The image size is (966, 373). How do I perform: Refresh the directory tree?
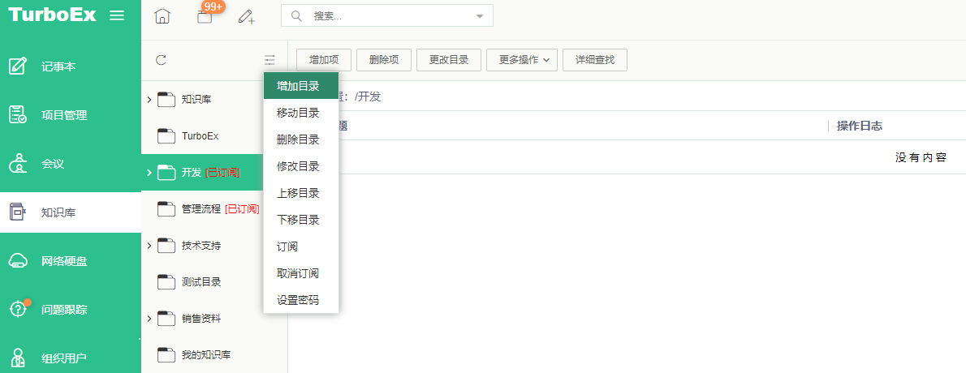[161, 60]
